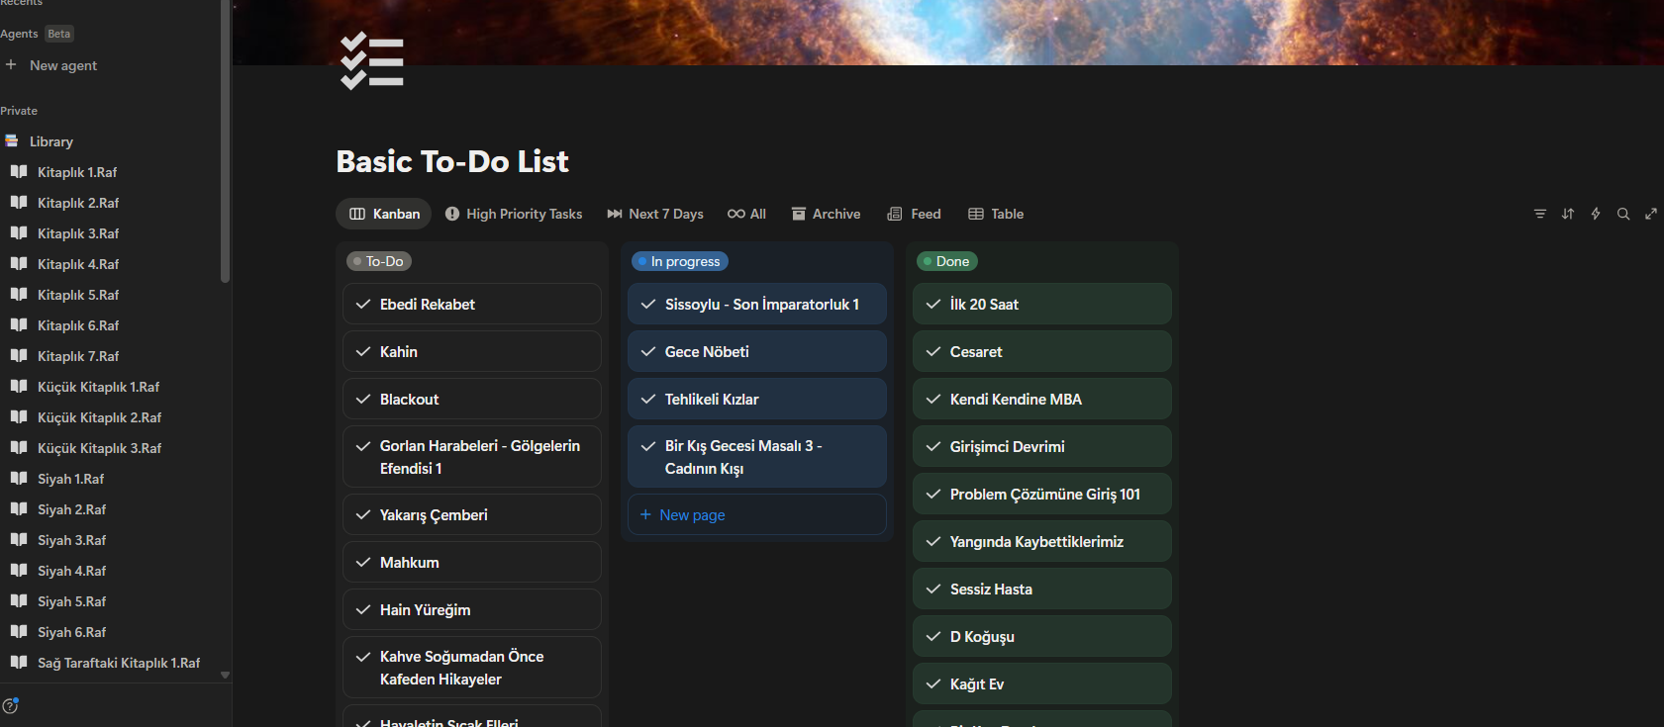This screenshot has height=727, width=1664.
Task: Check off the Ebedi Rekabet card
Action: tap(363, 305)
